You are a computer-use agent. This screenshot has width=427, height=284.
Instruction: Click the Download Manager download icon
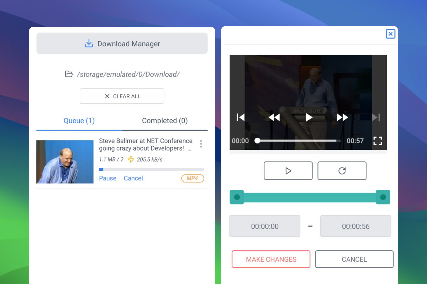89,43
